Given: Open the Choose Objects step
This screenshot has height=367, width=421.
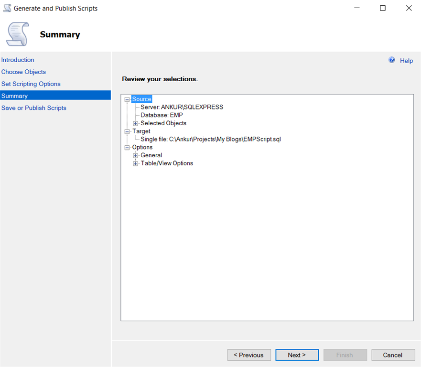Looking at the screenshot, I should click(x=23, y=72).
